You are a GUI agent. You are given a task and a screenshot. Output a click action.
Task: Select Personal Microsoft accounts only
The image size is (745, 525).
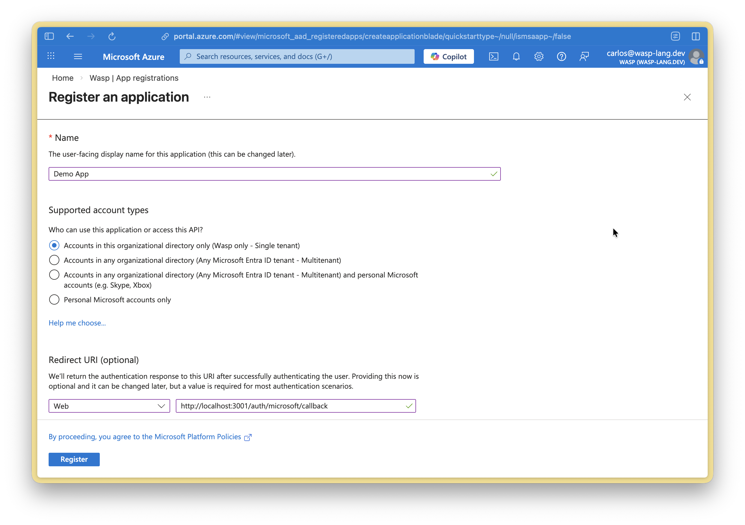click(54, 299)
